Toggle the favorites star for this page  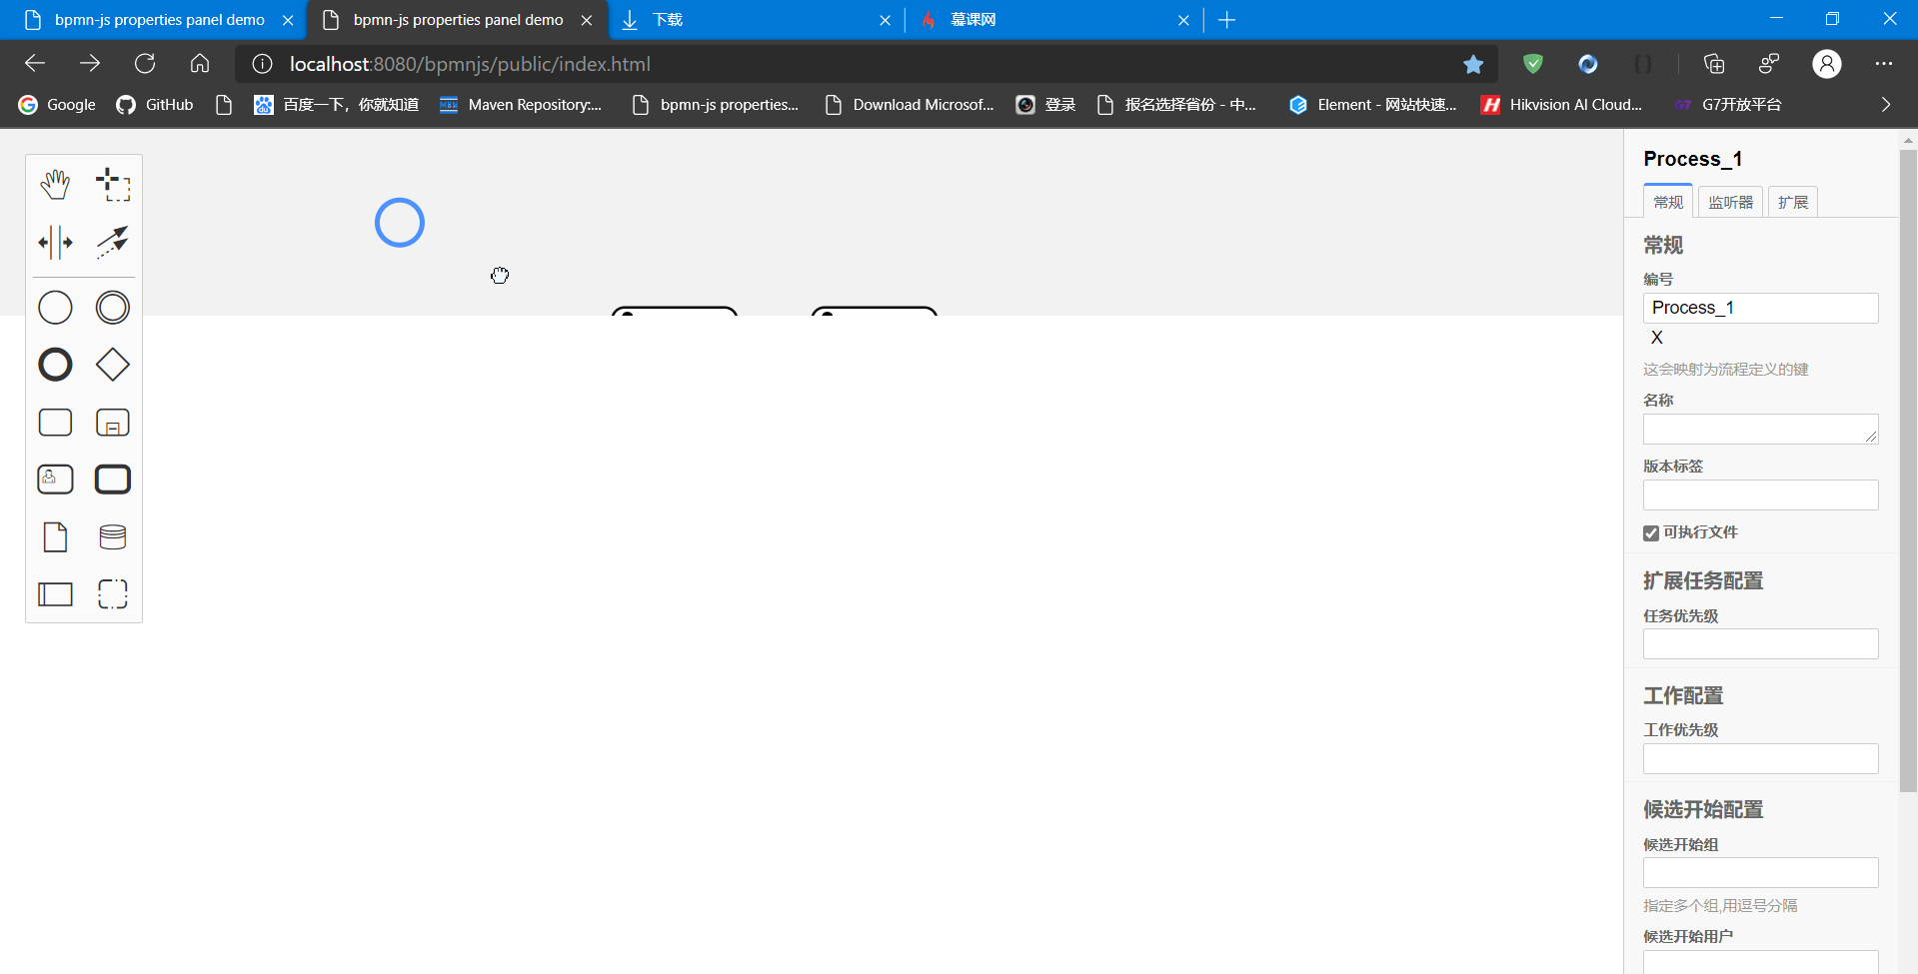click(1473, 64)
